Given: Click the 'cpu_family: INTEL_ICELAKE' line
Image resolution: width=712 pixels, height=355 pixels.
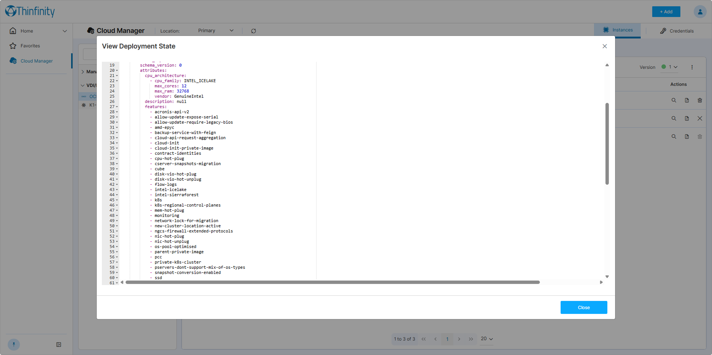Looking at the screenshot, I should click(185, 81).
